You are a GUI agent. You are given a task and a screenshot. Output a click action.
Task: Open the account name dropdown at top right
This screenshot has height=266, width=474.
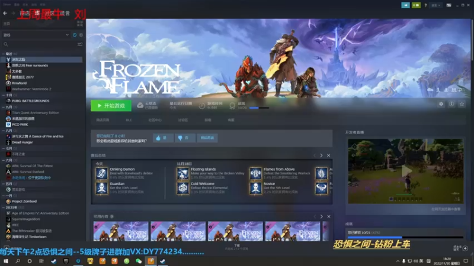435,5
